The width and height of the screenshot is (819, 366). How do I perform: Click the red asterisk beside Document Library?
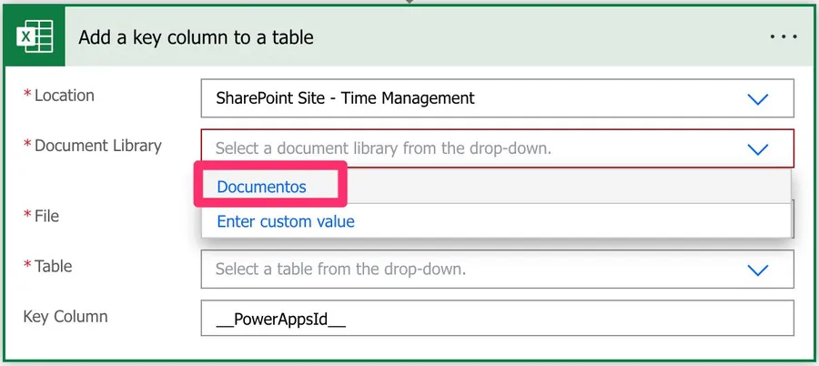coord(27,146)
